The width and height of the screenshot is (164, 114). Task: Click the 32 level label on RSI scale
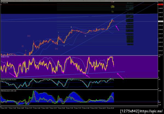point(159,71)
